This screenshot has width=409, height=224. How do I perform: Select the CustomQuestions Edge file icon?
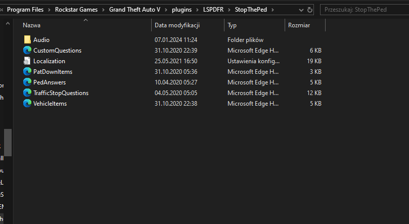click(27, 50)
